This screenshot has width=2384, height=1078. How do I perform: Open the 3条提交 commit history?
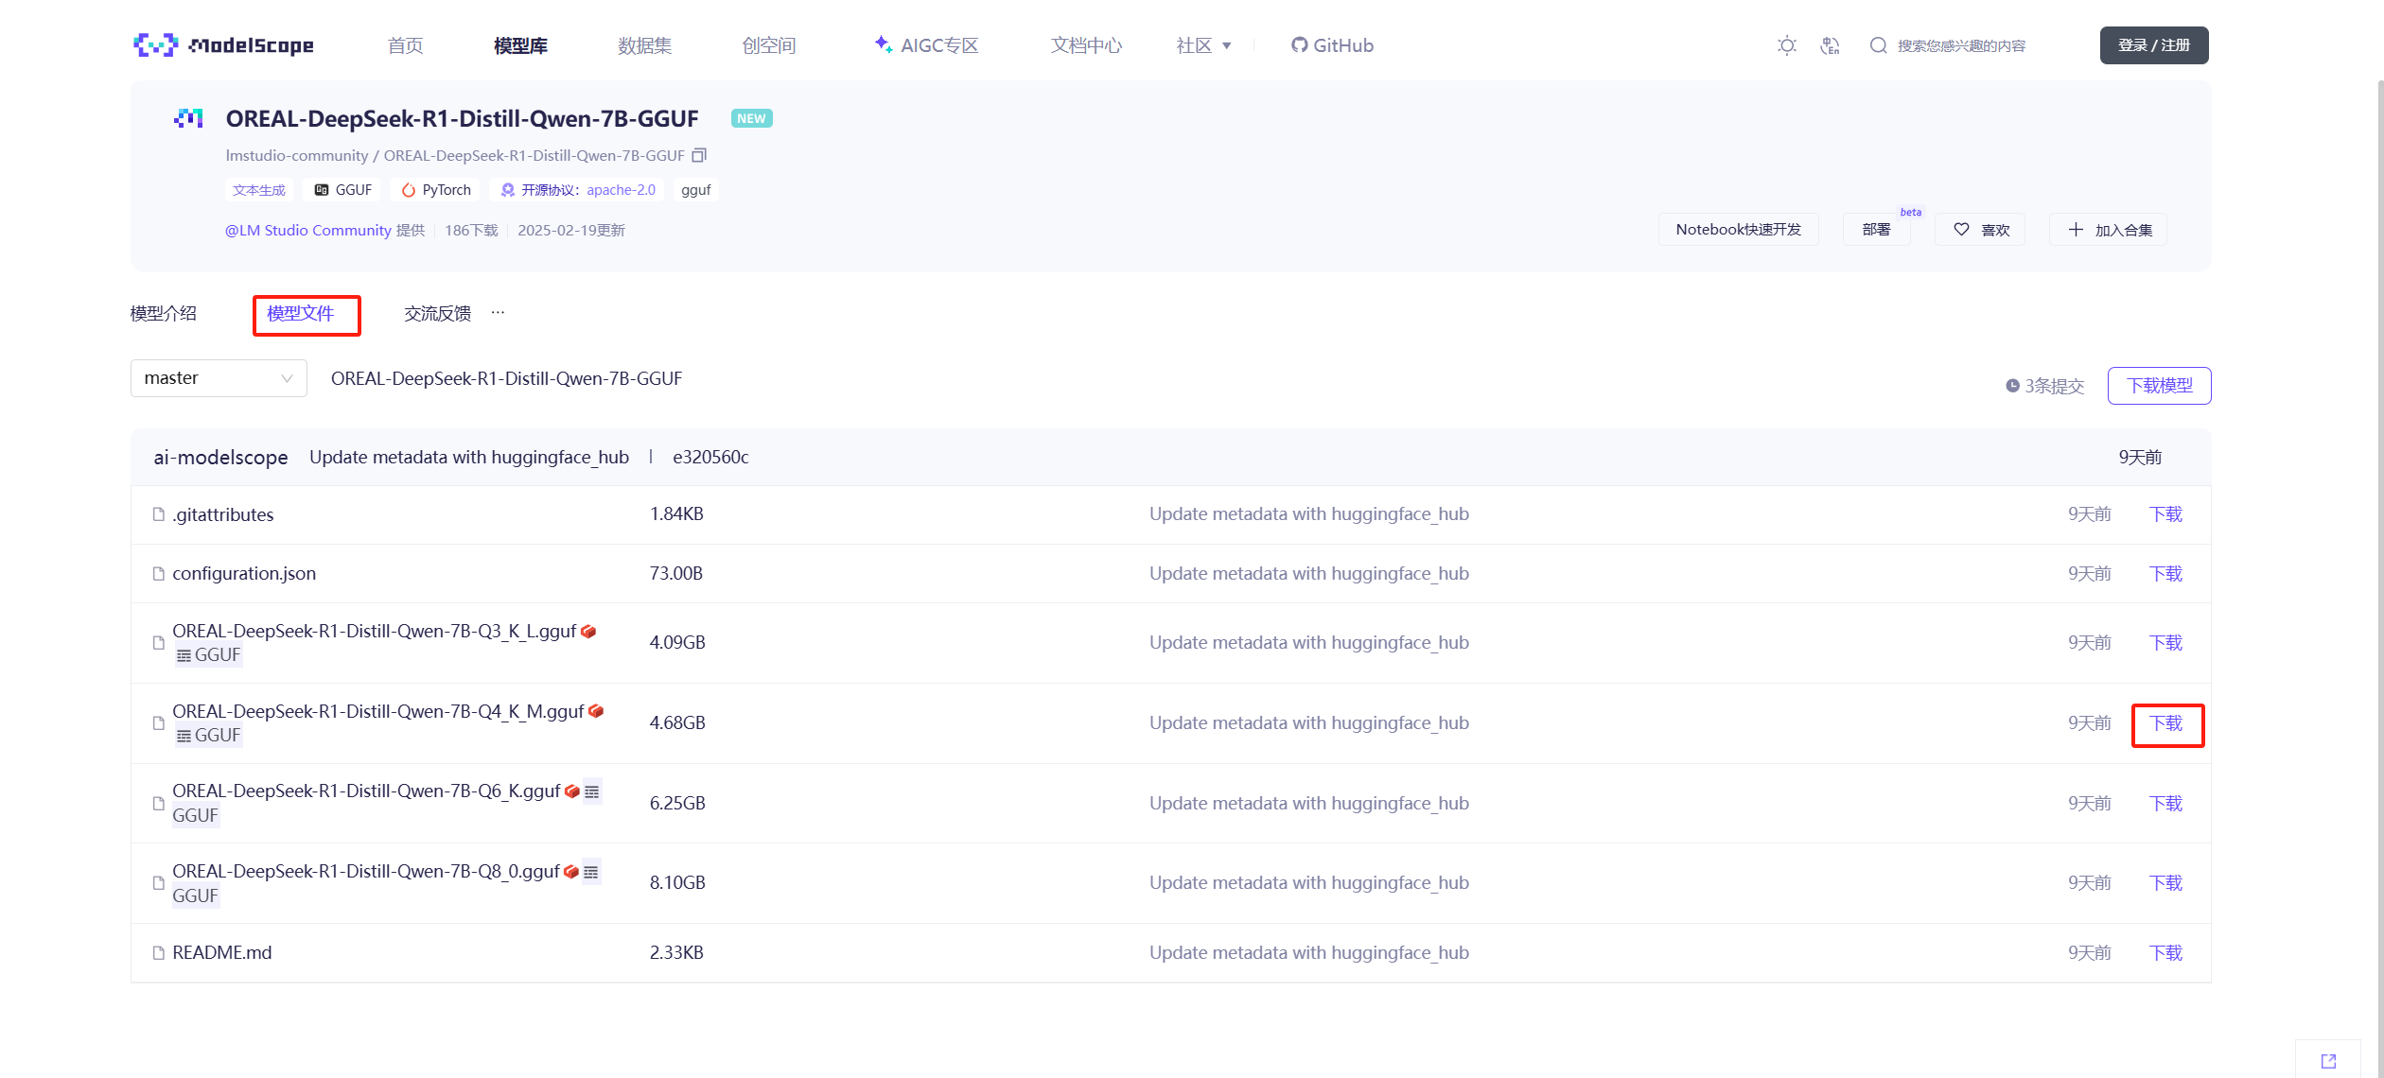pyautogui.click(x=2044, y=386)
